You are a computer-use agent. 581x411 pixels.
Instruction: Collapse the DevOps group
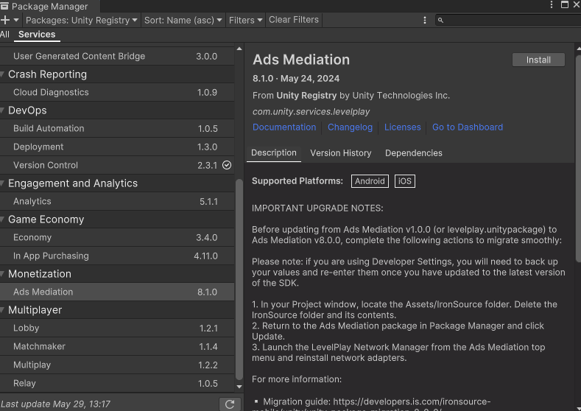click(x=2, y=110)
